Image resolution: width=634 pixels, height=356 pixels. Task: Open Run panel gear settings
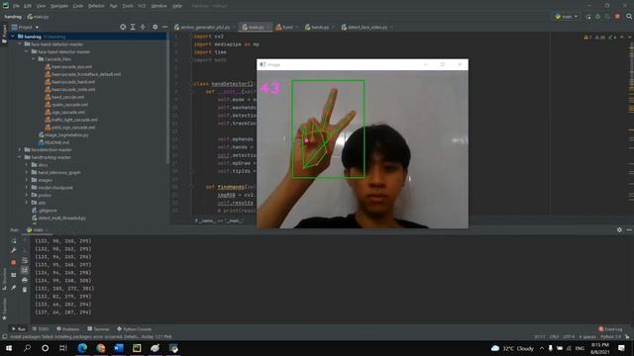click(x=619, y=229)
